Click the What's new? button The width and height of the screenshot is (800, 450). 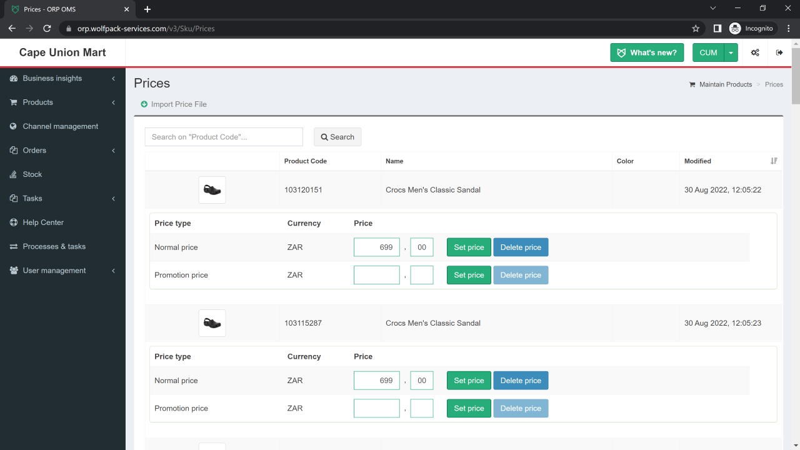click(647, 52)
